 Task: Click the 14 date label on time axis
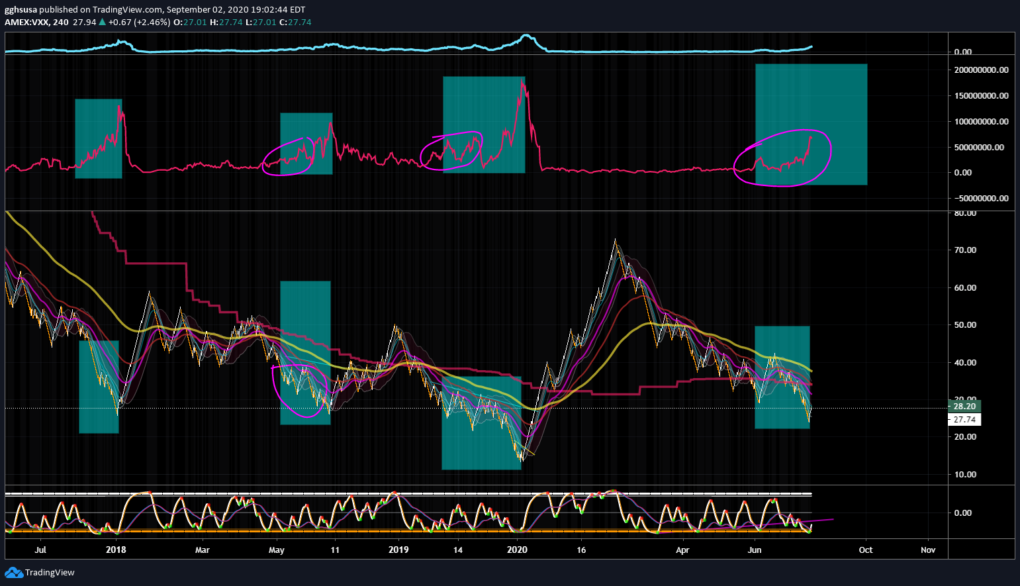[457, 550]
